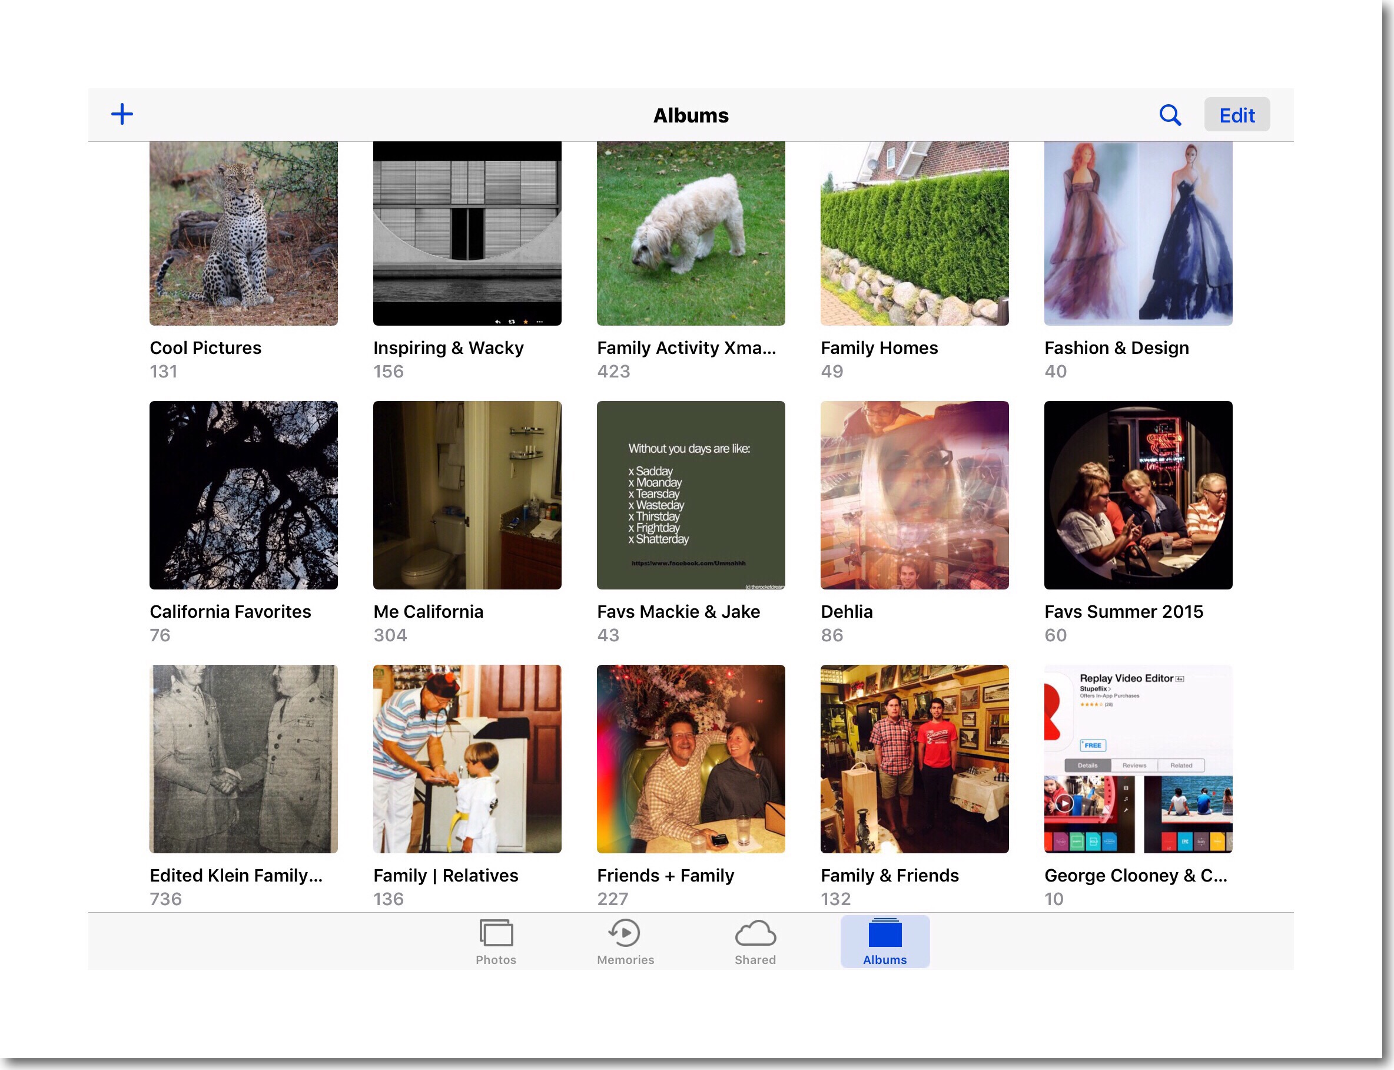The height and width of the screenshot is (1070, 1394).
Task: Go to the Shared cloud tab
Action: (x=755, y=942)
